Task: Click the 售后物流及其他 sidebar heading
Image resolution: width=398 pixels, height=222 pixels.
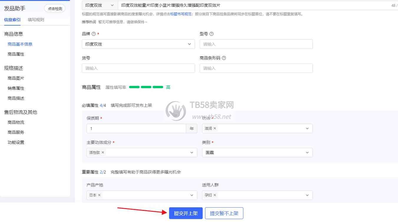Action: click(21, 112)
